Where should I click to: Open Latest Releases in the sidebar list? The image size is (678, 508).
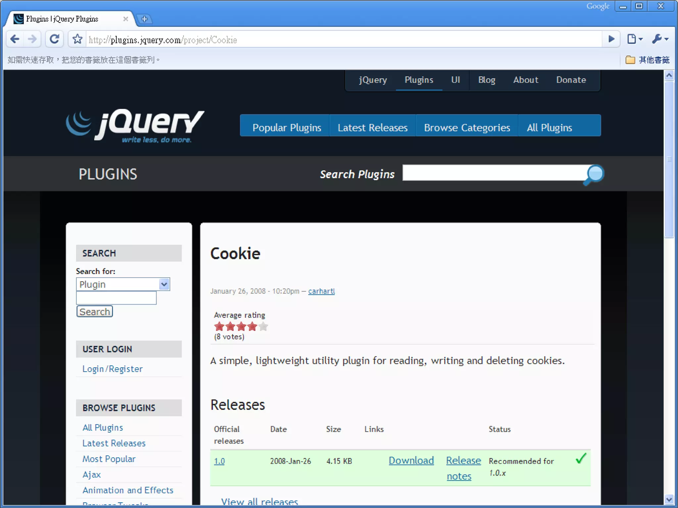(x=114, y=443)
